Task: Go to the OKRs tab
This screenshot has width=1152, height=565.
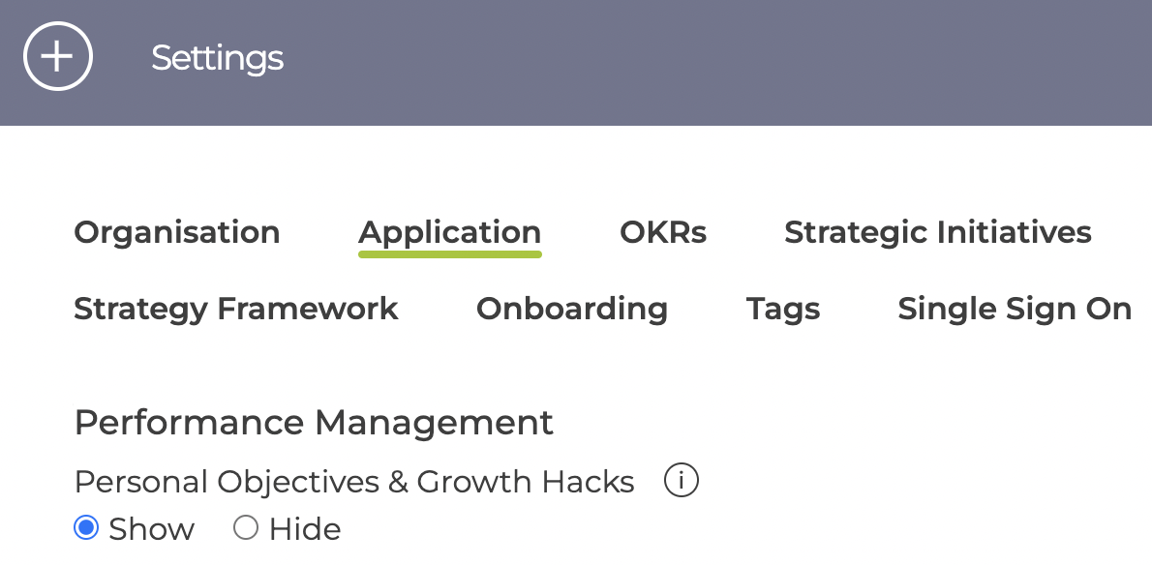Action: tap(663, 232)
